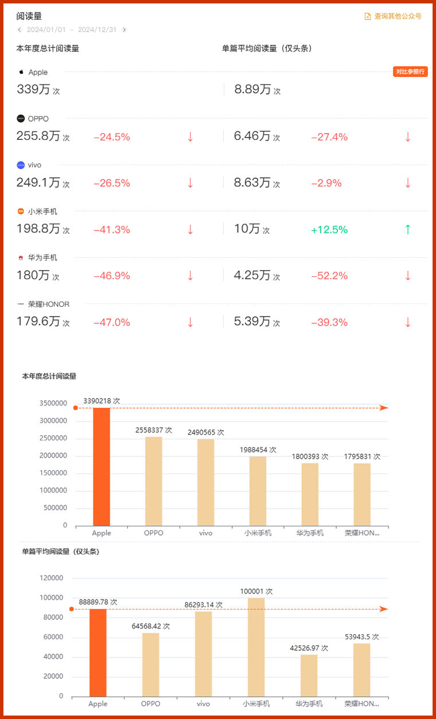Click the vivo account avatar
436x719 pixels.
tap(21, 165)
